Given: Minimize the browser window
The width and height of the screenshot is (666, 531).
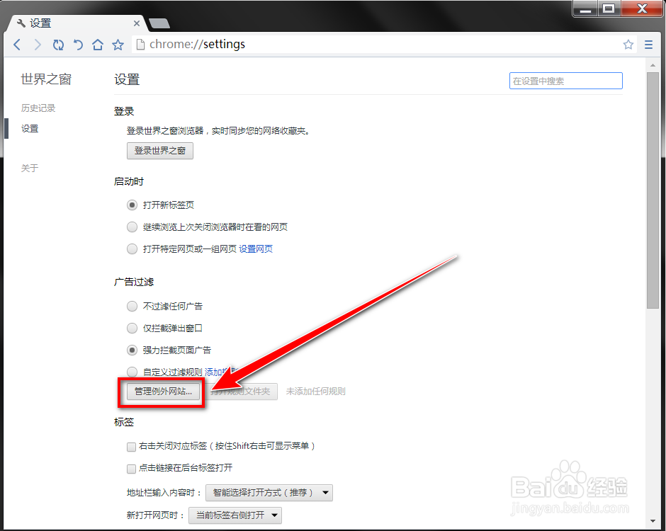Looking at the screenshot, I should click(x=586, y=9).
